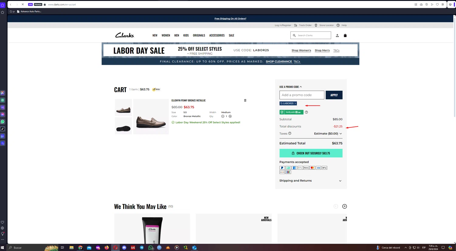The height and width of the screenshot is (251, 456).
Task: Increase item quantity with plus button
Action: (230, 116)
